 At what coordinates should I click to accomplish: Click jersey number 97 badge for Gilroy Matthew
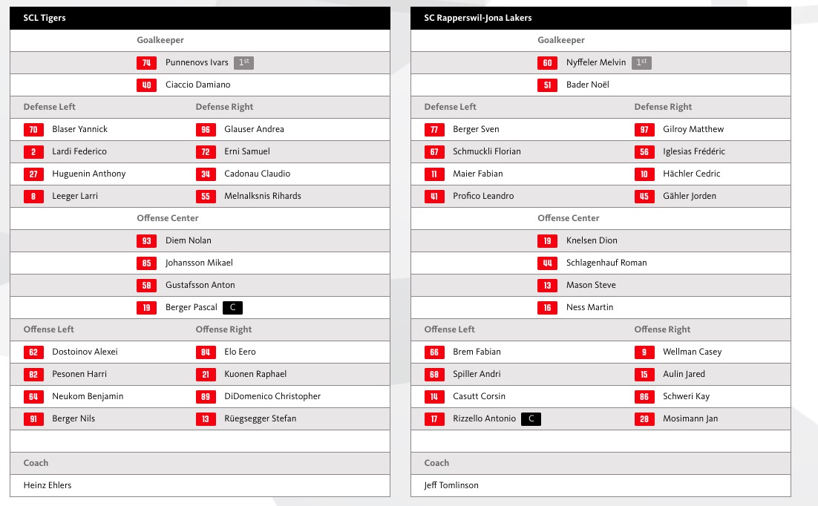click(644, 129)
